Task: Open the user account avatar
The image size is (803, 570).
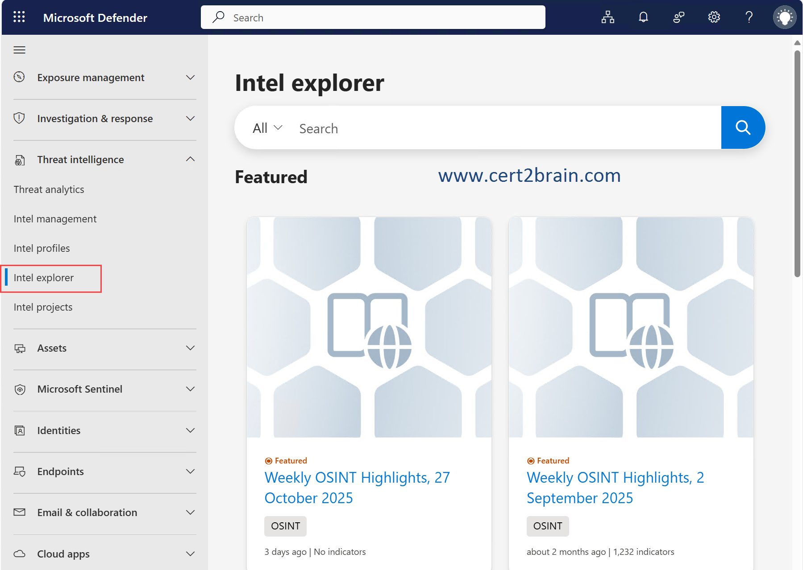Action: [x=784, y=17]
